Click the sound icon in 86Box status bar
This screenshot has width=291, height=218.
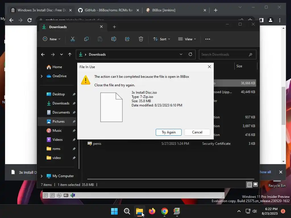(73, 195)
